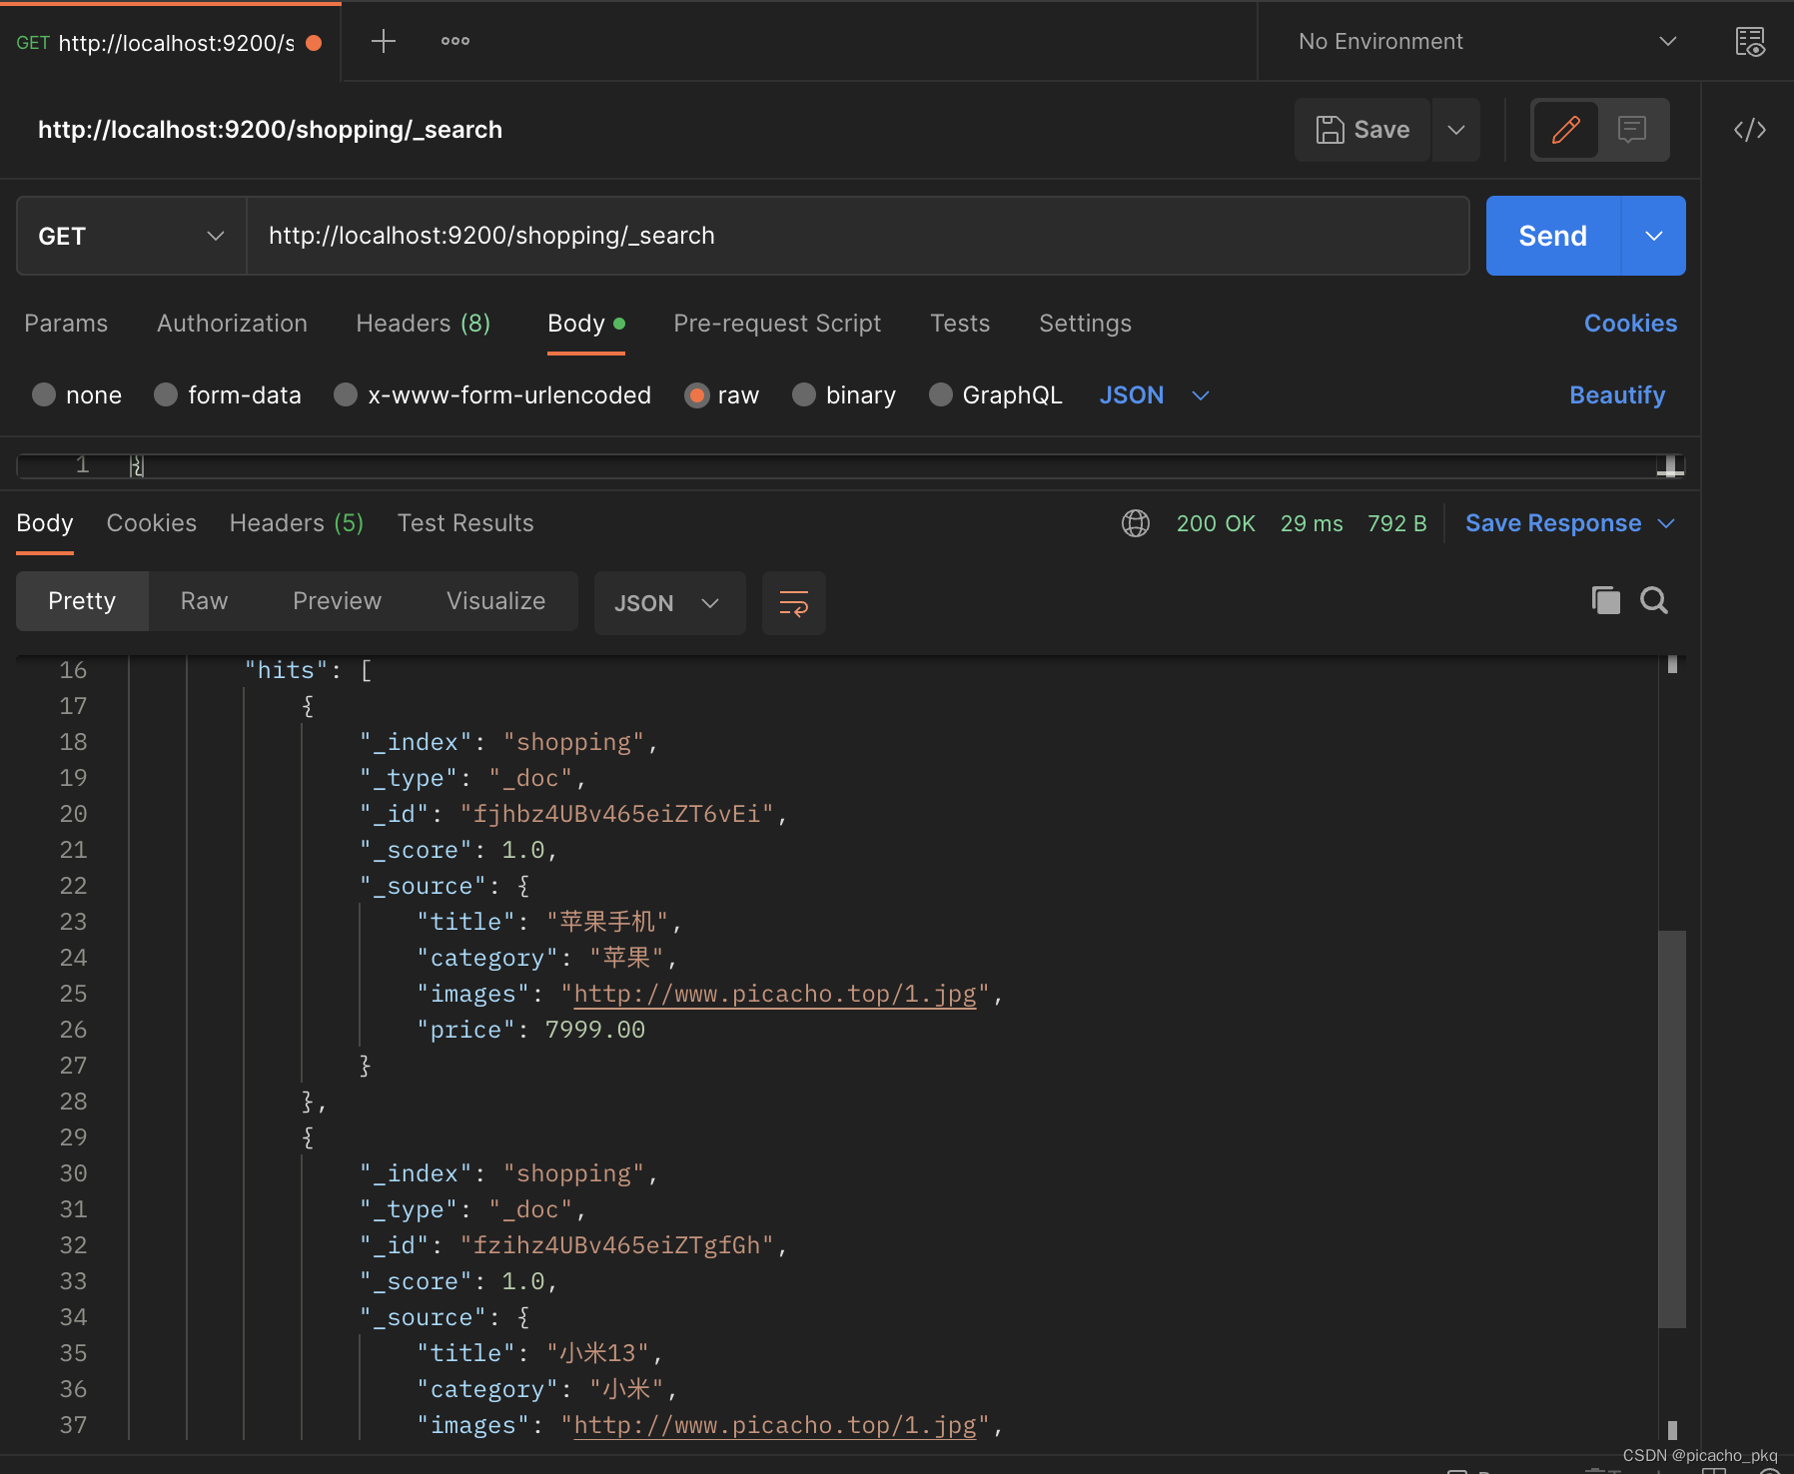Search within the response body
Viewport: 1794px width, 1474px height.
click(1654, 600)
